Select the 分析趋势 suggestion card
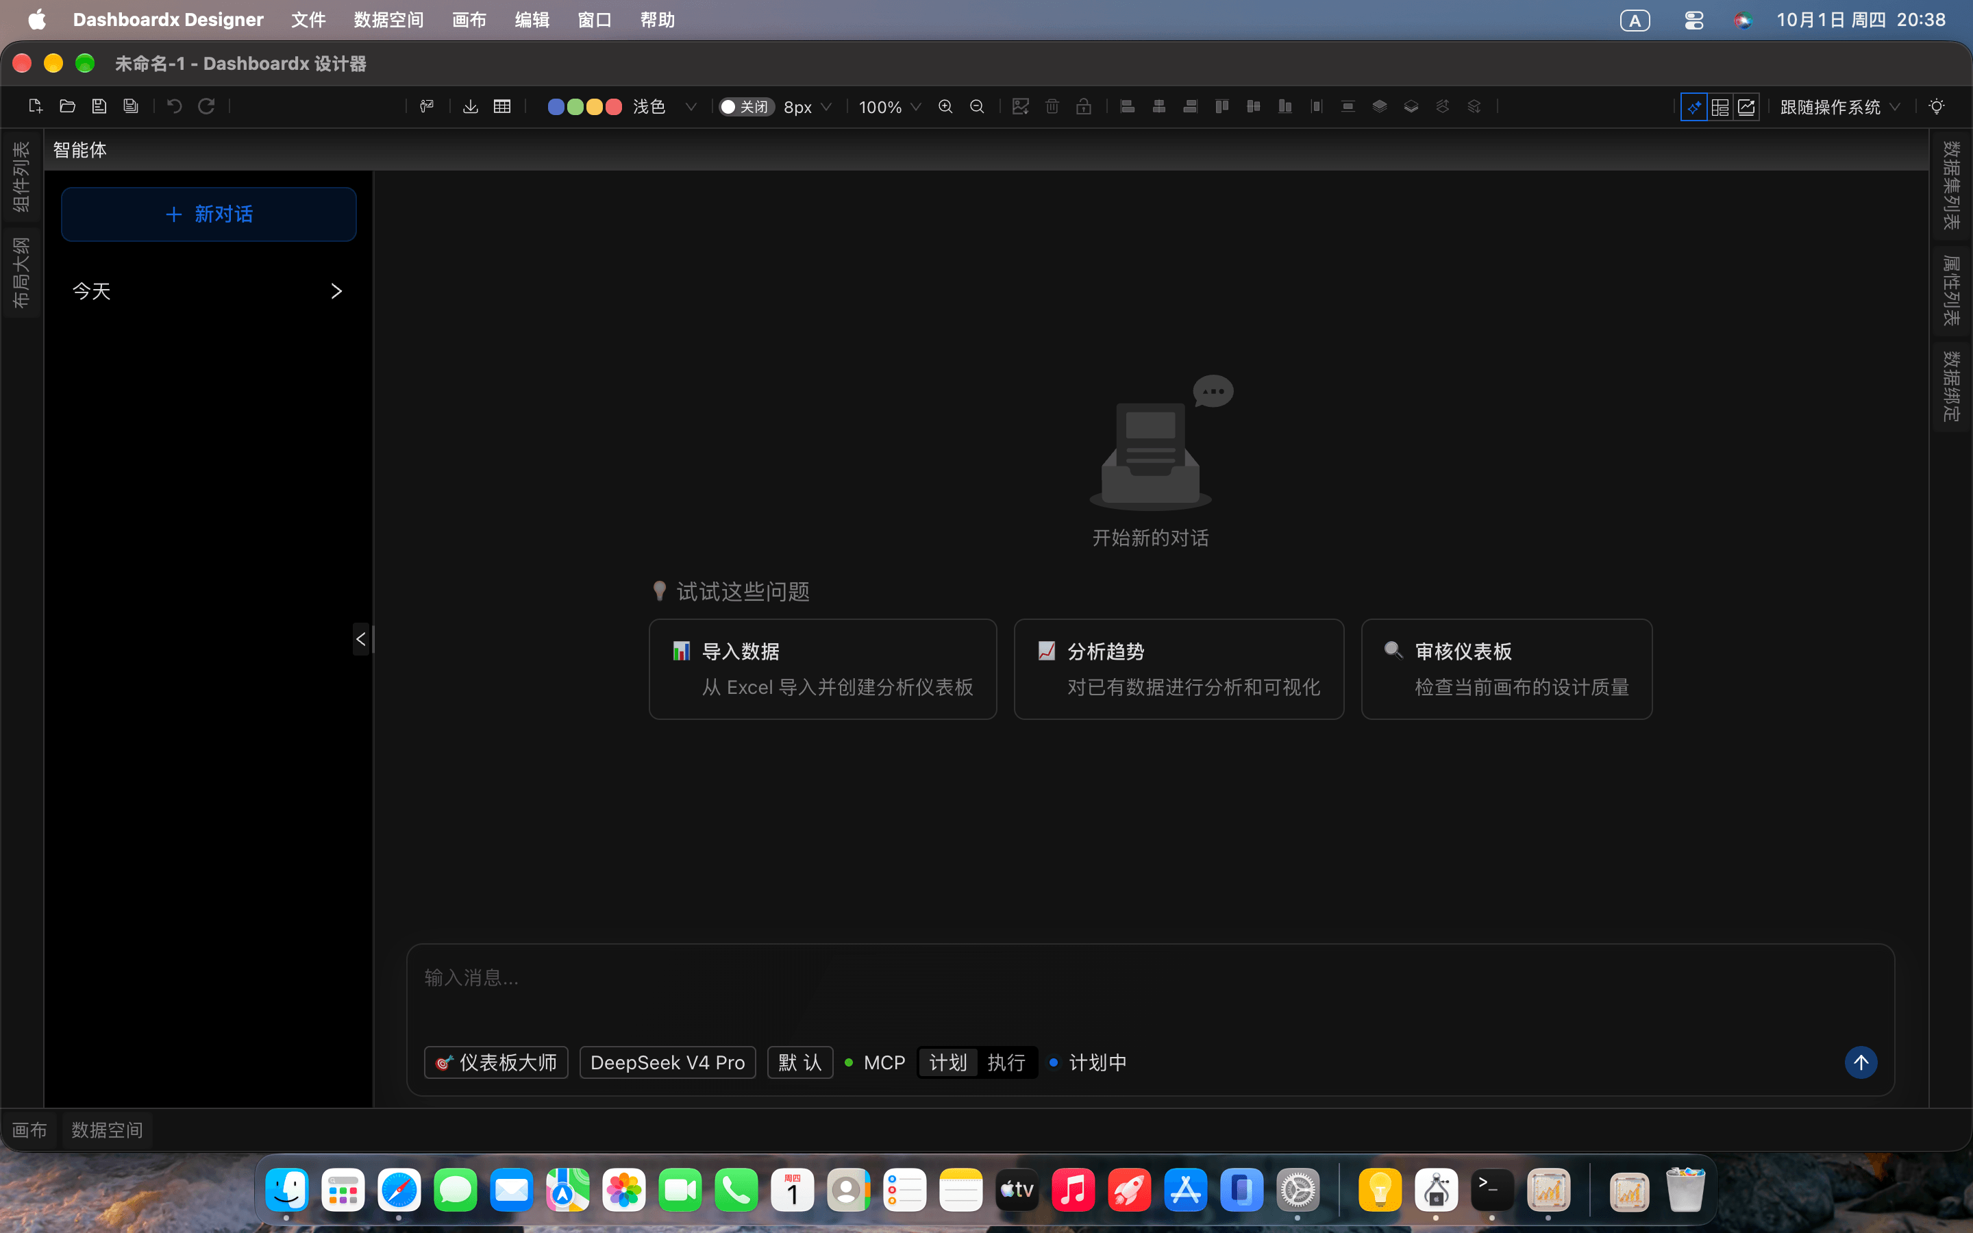The image size is (1973, 1233). click(x=1179, y=669)
